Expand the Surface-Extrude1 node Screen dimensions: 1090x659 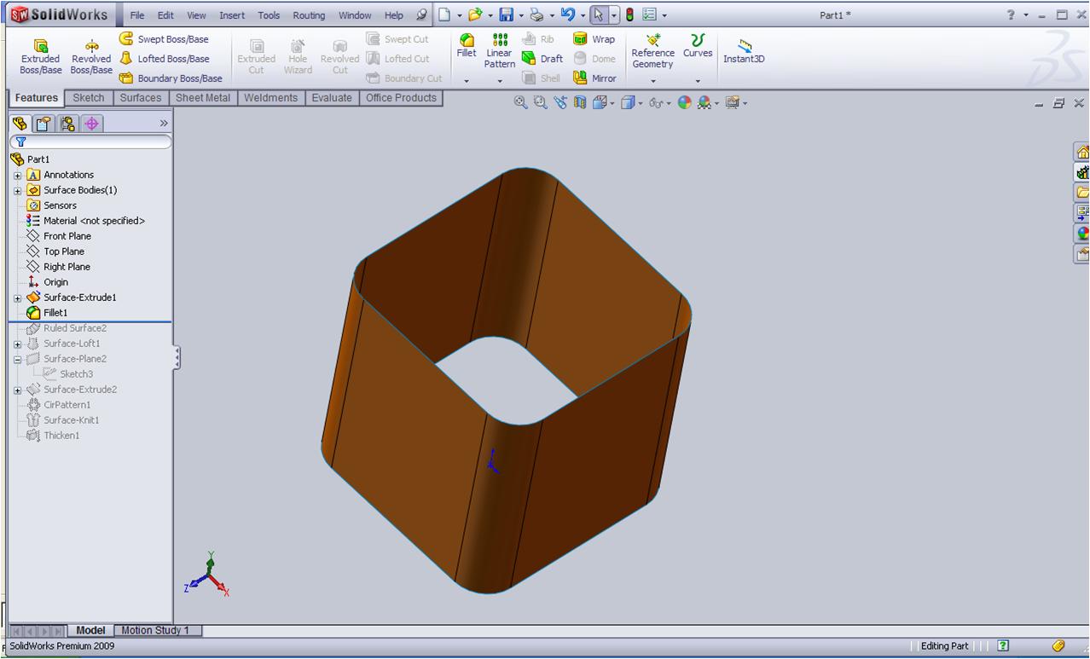click(x=17, y=298)
